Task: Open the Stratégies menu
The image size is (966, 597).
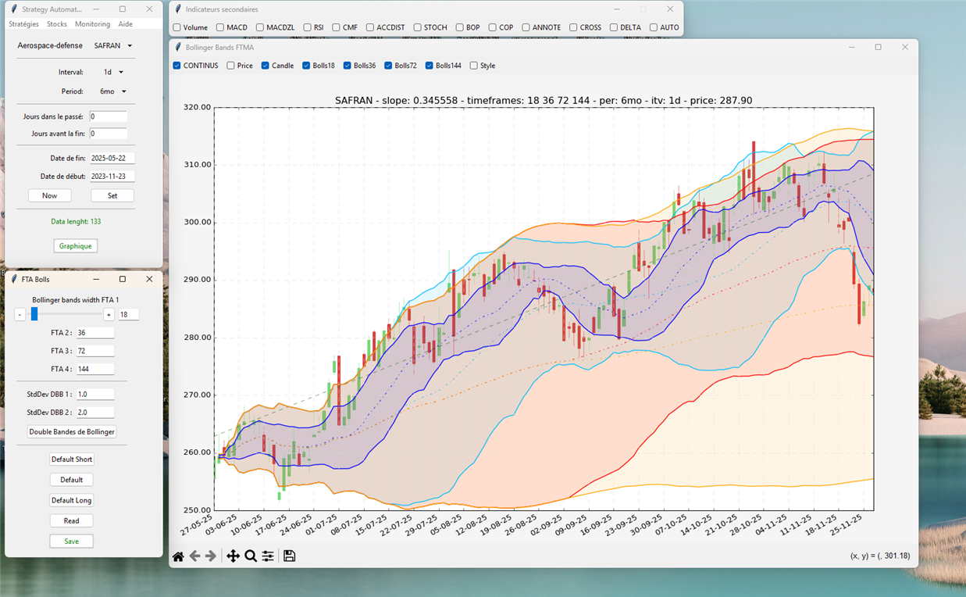Action: pos(23,24)
